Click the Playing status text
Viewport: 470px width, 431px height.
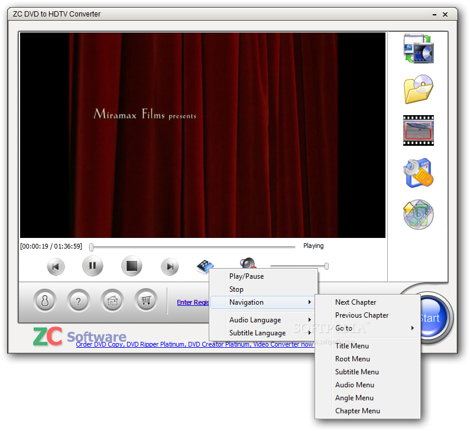313,246
